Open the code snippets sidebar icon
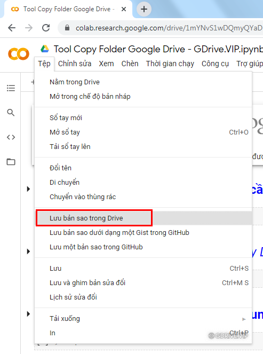This screenshot has width=263, height=354. tap(11, 137)
